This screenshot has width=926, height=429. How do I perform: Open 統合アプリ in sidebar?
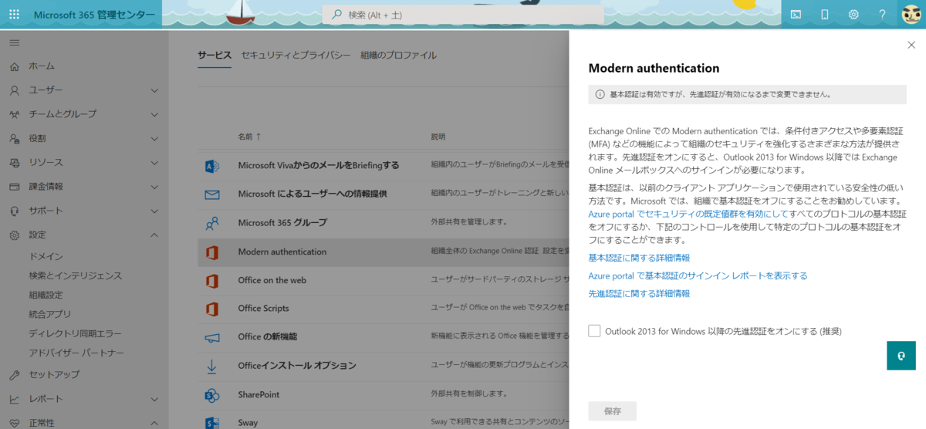[x=50, y=314]
